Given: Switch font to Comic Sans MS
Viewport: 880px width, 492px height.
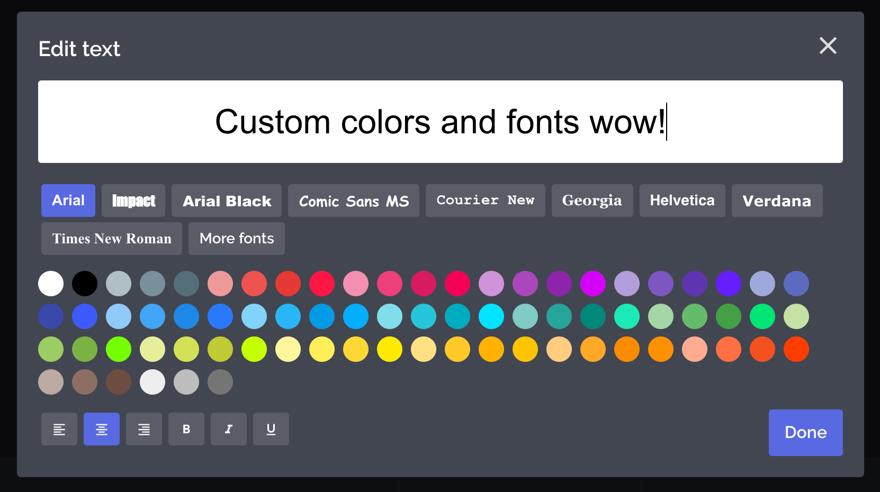Looking at the screenshot, I should tap(354, 201).
